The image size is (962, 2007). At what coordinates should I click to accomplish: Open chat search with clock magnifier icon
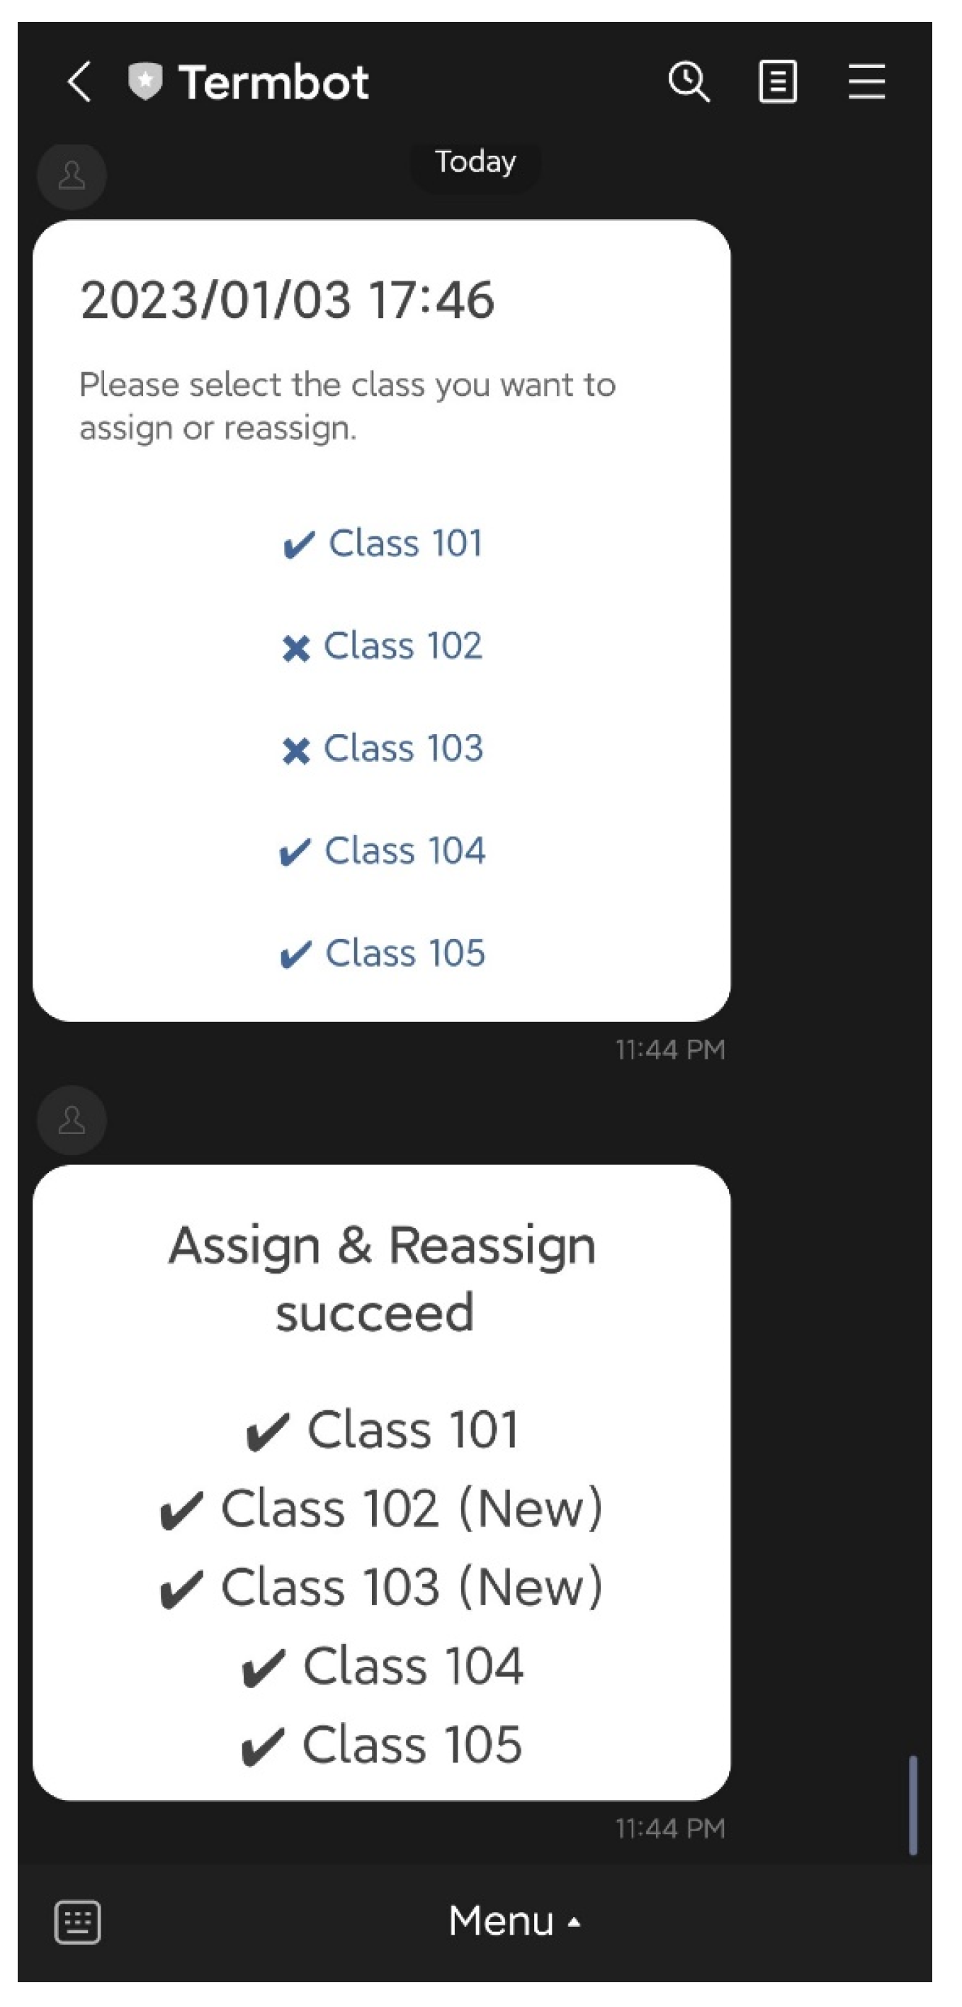(x=689, y=81)
